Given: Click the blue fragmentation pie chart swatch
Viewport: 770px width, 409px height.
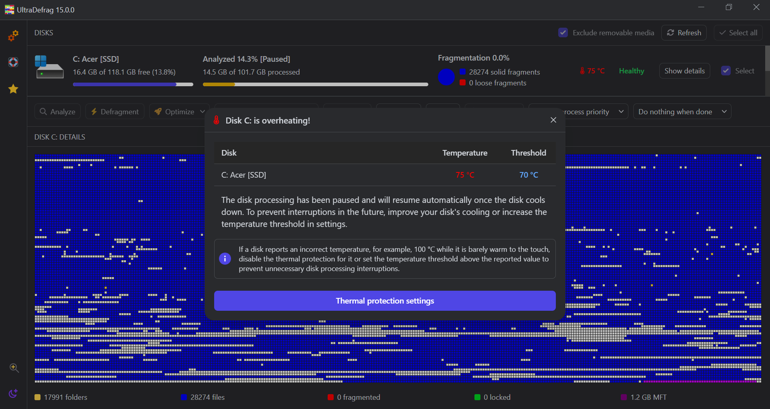Looking at the screenshot, I should pyautogui.click(x=446, y=77).
